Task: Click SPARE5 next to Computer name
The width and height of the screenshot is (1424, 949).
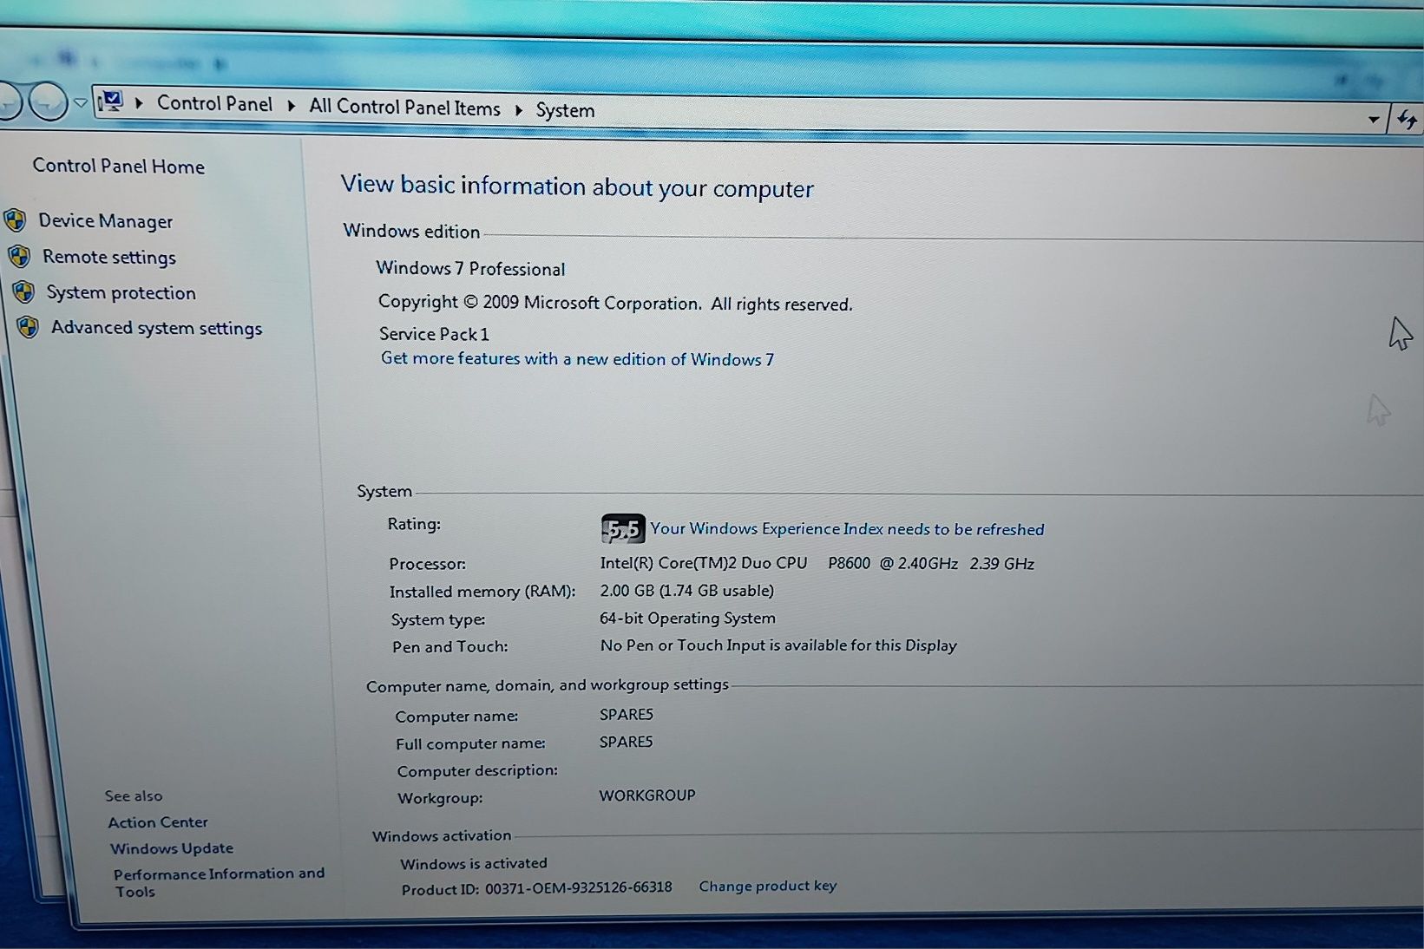Action: coord(626,714)
